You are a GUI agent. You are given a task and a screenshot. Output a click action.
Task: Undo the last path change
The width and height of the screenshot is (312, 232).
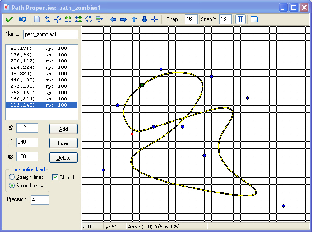pyautogui.click(x=23, y=19)
